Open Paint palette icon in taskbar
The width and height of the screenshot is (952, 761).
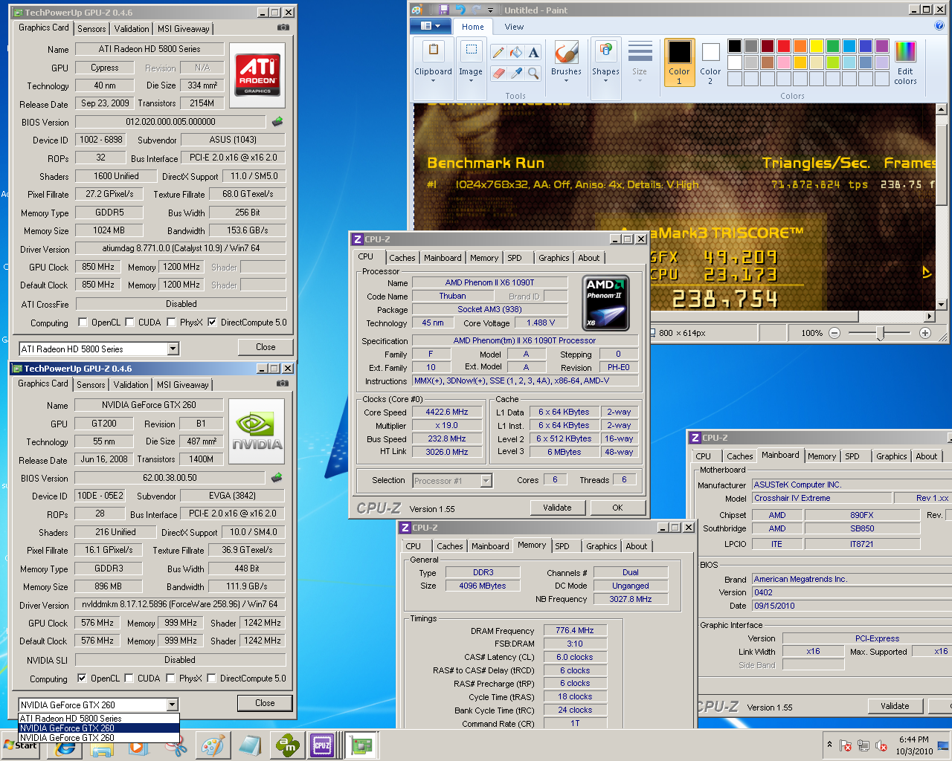pos(213,745)
